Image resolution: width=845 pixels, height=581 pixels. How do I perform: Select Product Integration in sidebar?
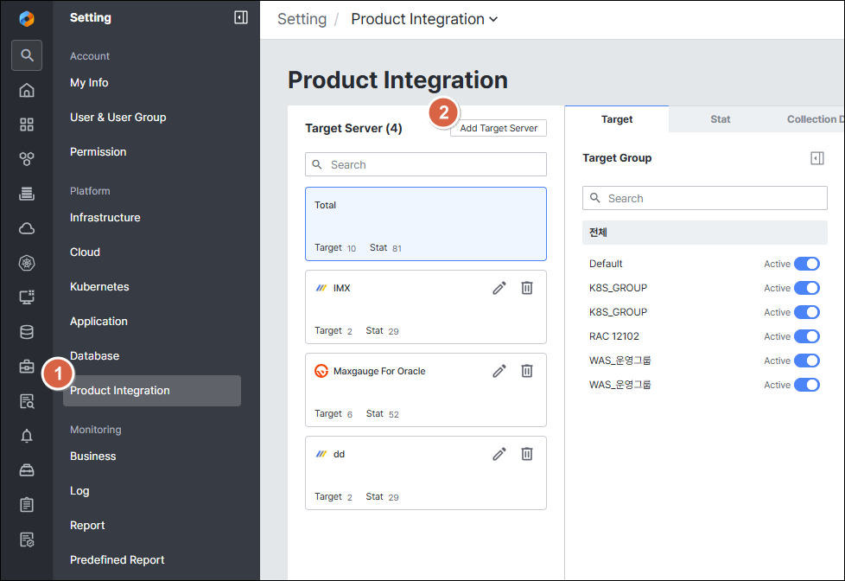(x=152, y=391)
